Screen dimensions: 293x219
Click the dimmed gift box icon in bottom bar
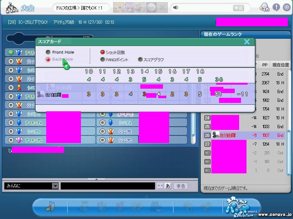coord(120,207)
